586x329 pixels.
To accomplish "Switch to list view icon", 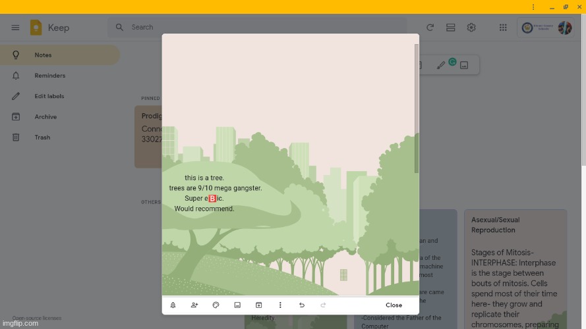I will [x=450, y=27].
